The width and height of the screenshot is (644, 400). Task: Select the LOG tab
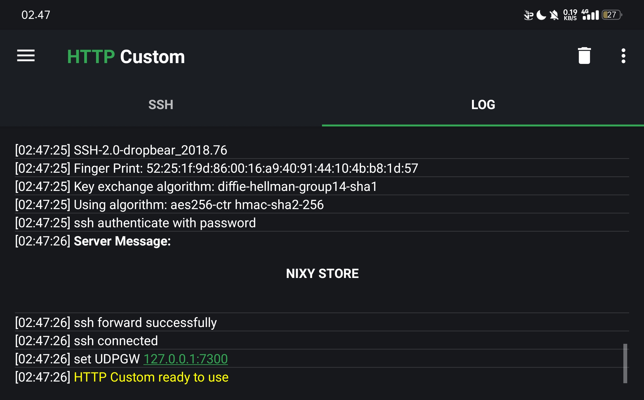[483, 105]
